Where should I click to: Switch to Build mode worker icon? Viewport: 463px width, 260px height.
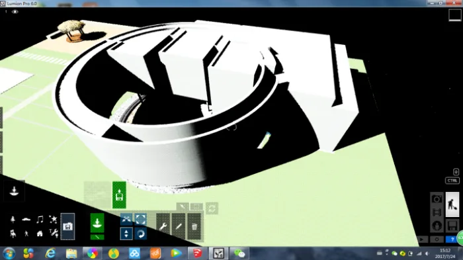tap(452, 204)
